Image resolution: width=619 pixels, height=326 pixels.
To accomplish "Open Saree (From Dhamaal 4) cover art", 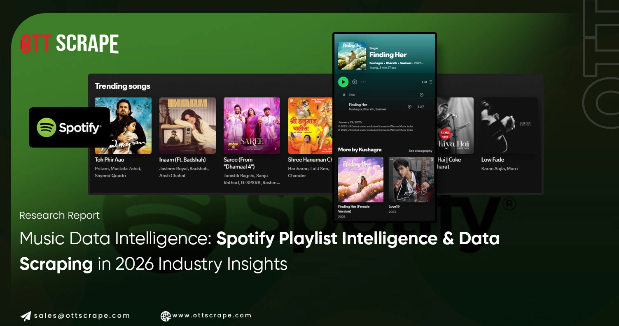I will point(252,125).
